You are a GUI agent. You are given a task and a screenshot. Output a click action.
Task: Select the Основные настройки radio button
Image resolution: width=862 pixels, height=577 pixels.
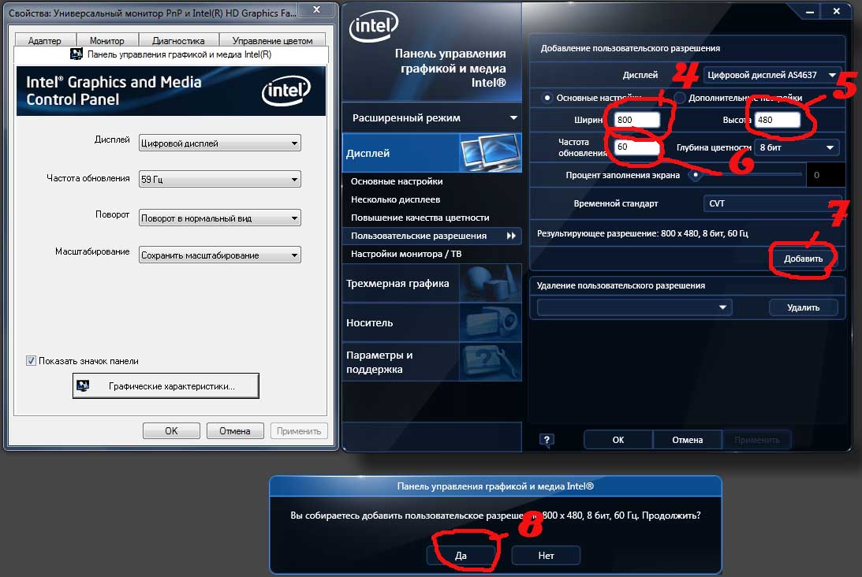[x=546, y=98]
